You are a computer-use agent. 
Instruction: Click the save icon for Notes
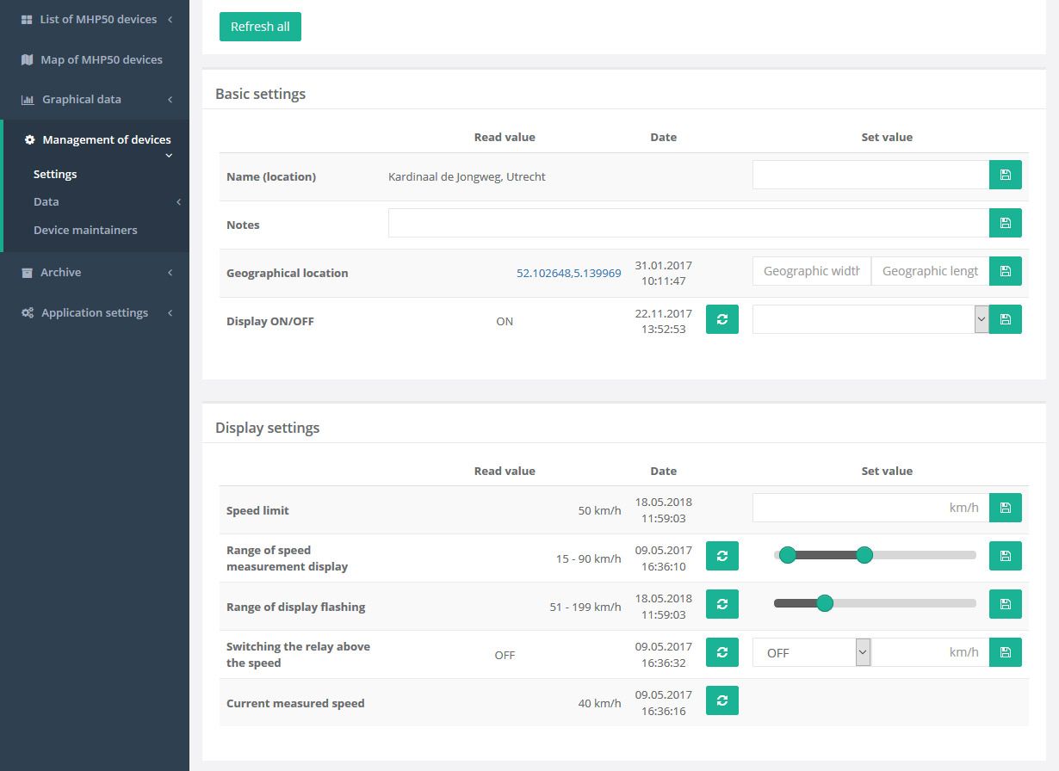(1005, 223)
